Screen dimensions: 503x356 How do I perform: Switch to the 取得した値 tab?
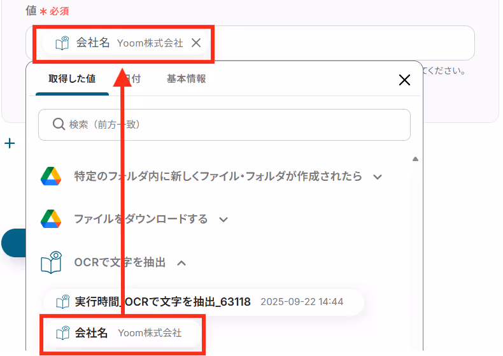pos(72,78)
